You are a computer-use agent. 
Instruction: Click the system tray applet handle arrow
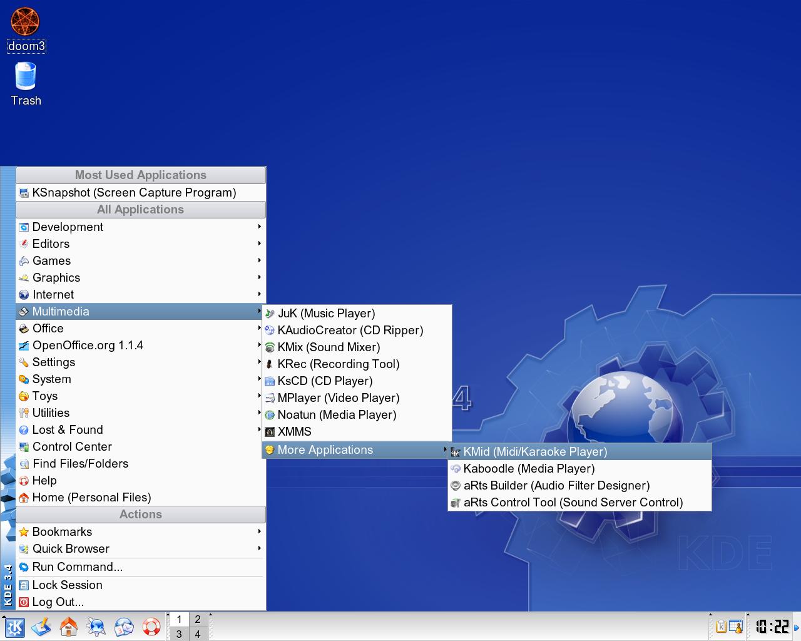711,615
